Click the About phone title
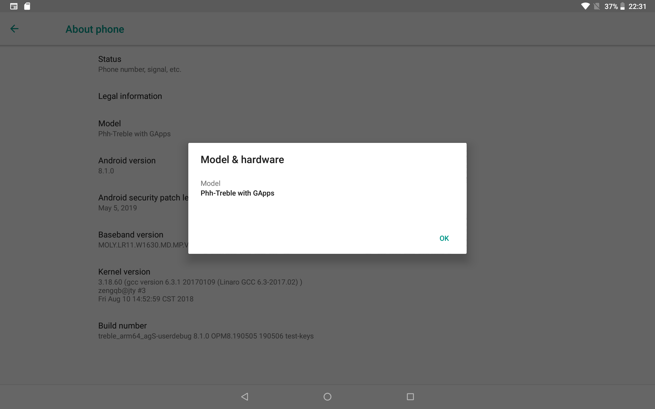Viewport: 655px width, 409px height. tap(95, 29)
